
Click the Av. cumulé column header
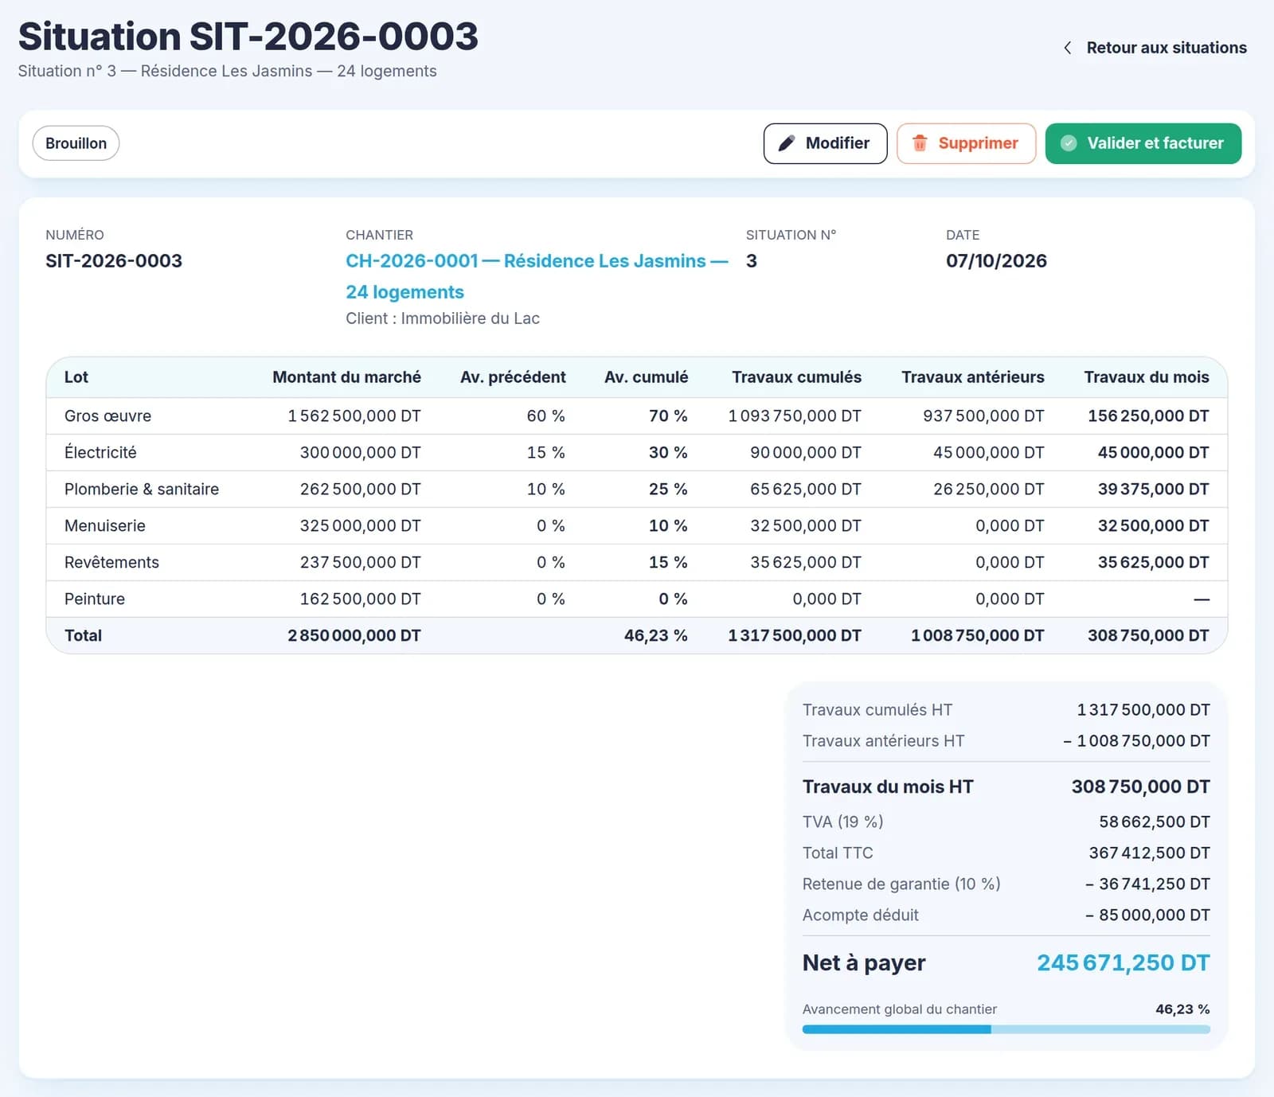coord(646,377)
